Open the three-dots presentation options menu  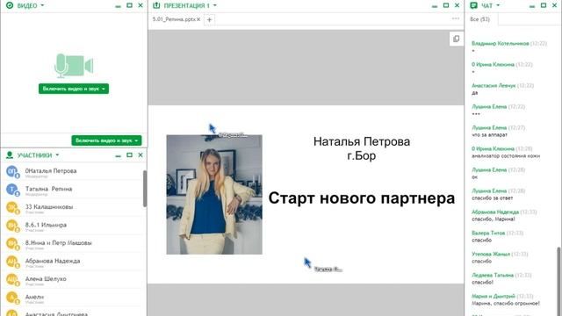456,18
